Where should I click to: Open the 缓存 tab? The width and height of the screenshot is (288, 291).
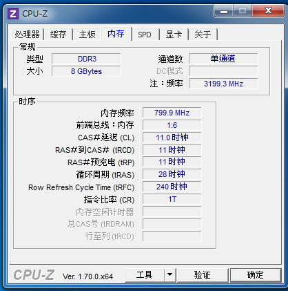point(59,35)
